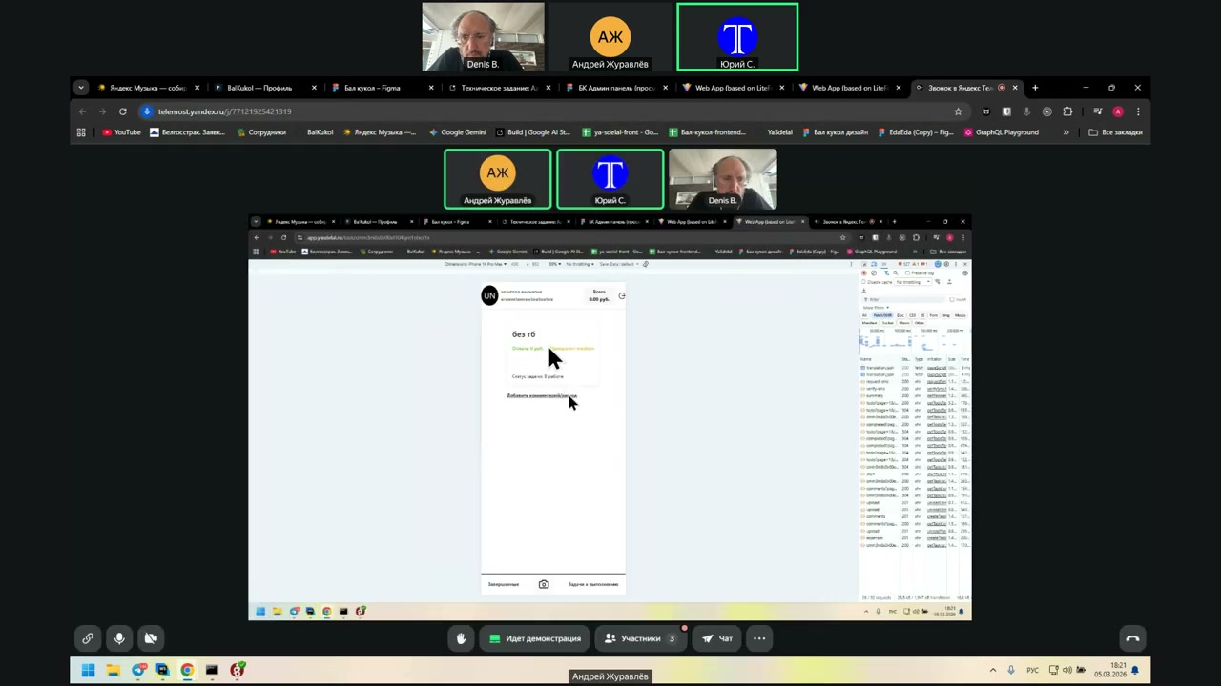Screen dimensions: 1221x686
Task: Bookmark this page using the star icon
Action: click(958, 111)
